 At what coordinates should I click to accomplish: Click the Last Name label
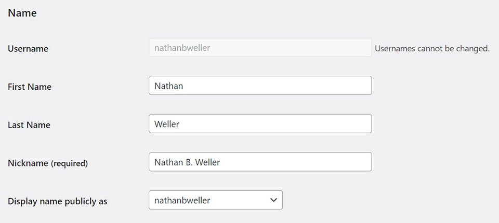pos(29,125)
